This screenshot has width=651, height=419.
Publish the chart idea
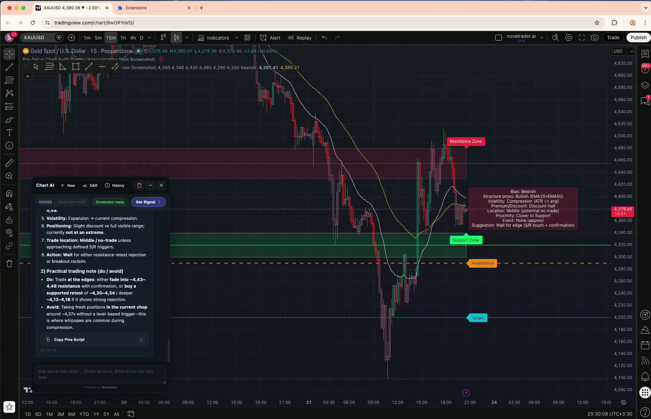pyautogui.click(x=639, y=37)
